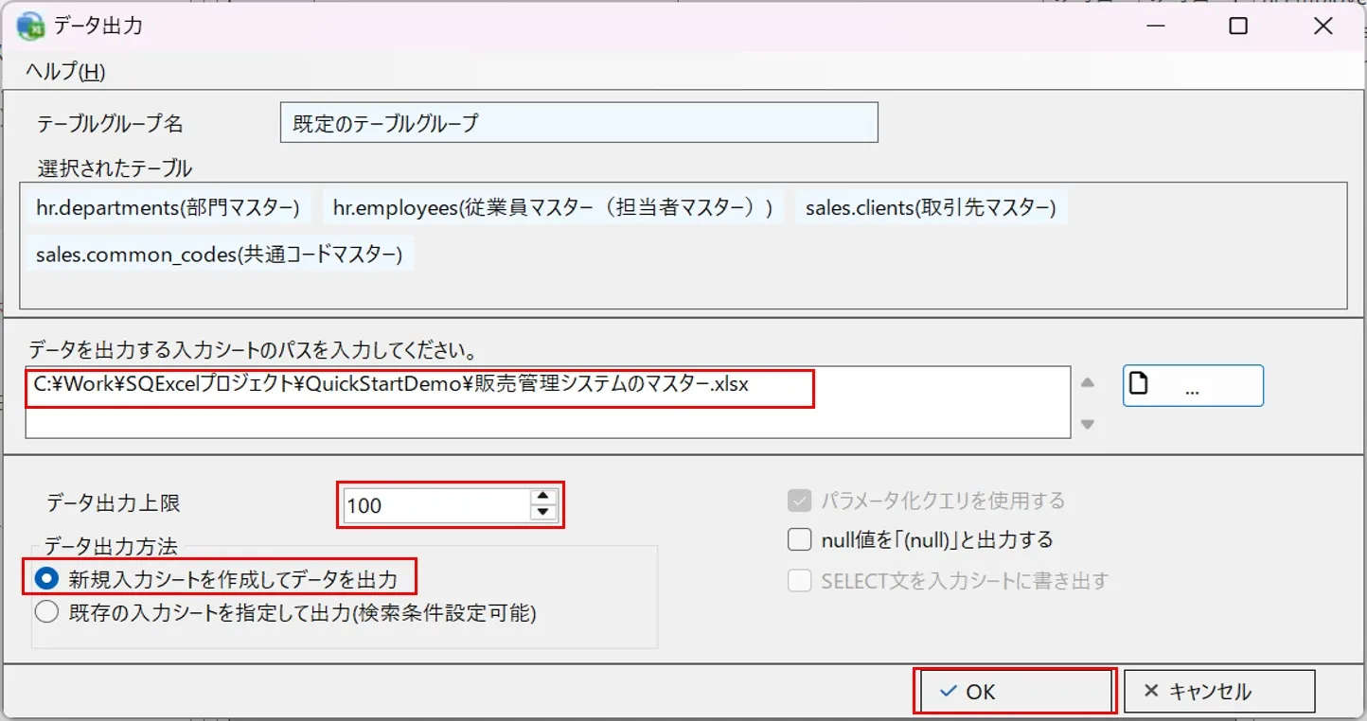Minimize the データ出力 dialog window
1367x721 pixels.
tap(1154, 26)
